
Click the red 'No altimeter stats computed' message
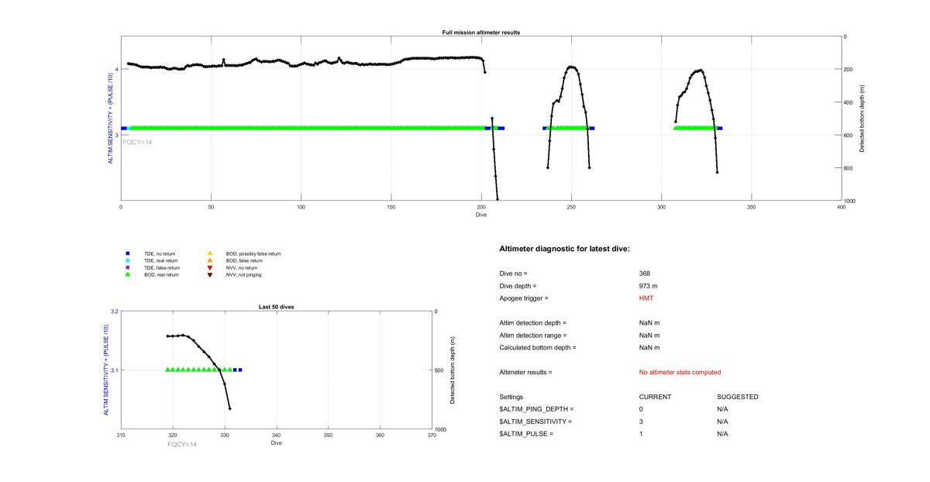[680, 373]
